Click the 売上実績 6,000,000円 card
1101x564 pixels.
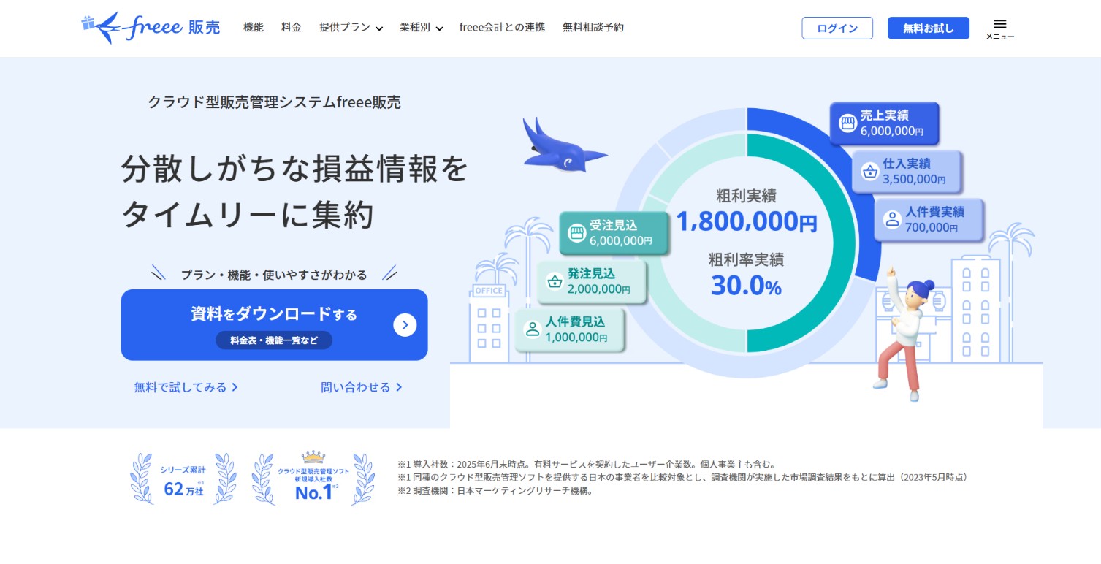(884, 123)
